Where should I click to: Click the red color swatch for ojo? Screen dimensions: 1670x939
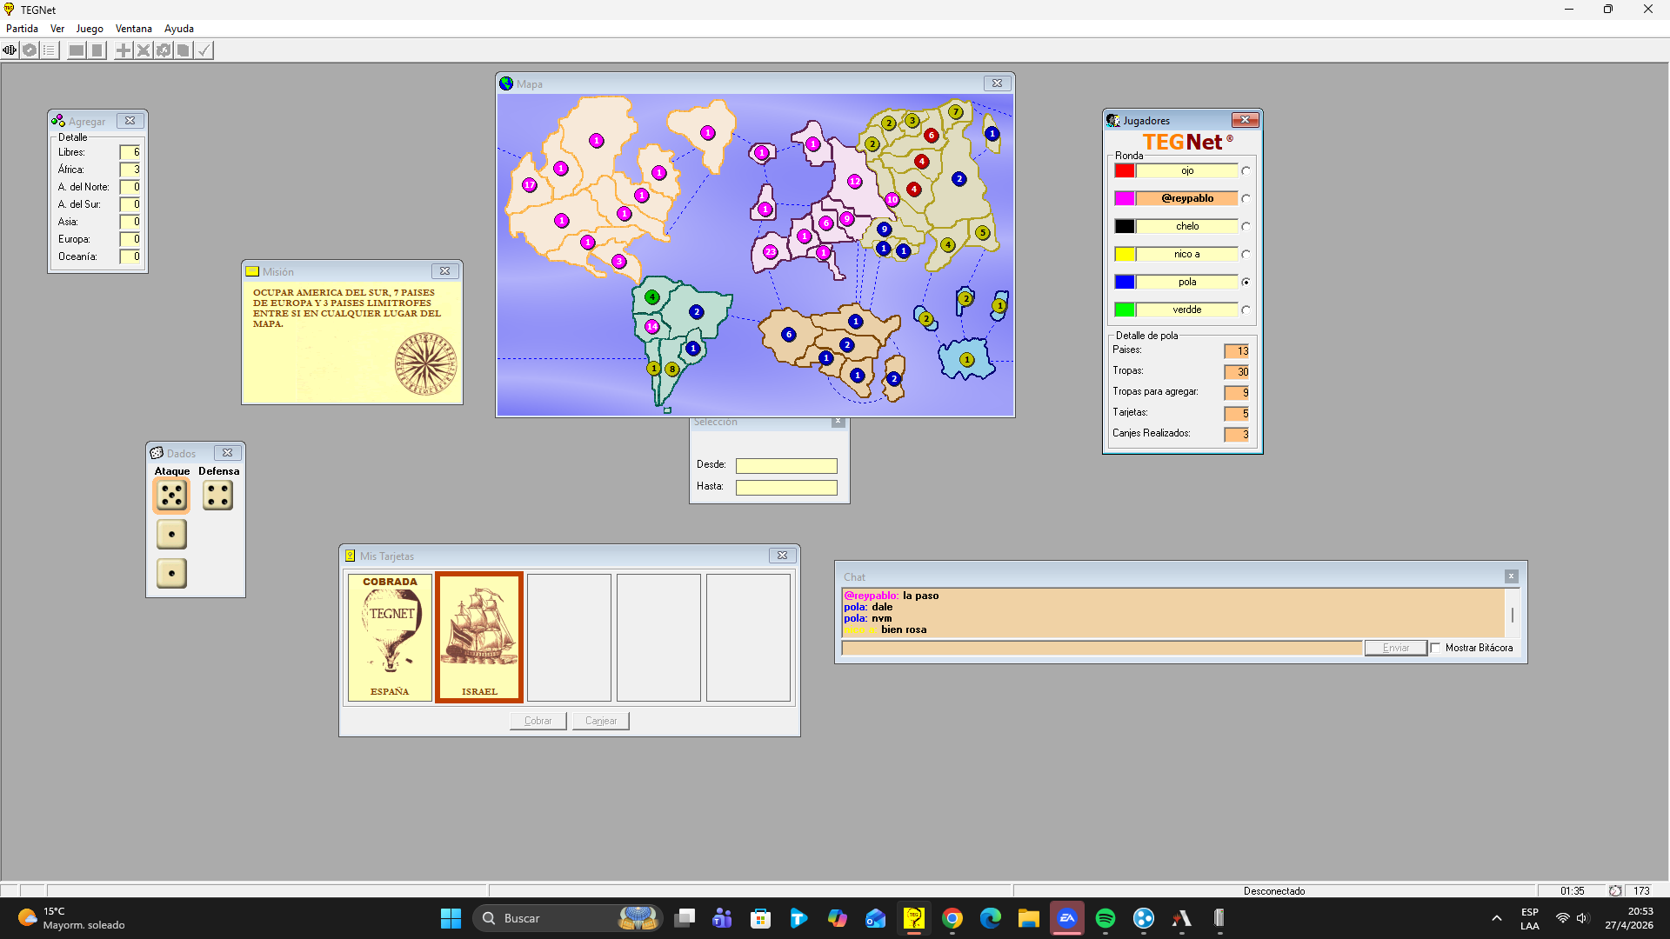pos(1124,171)
